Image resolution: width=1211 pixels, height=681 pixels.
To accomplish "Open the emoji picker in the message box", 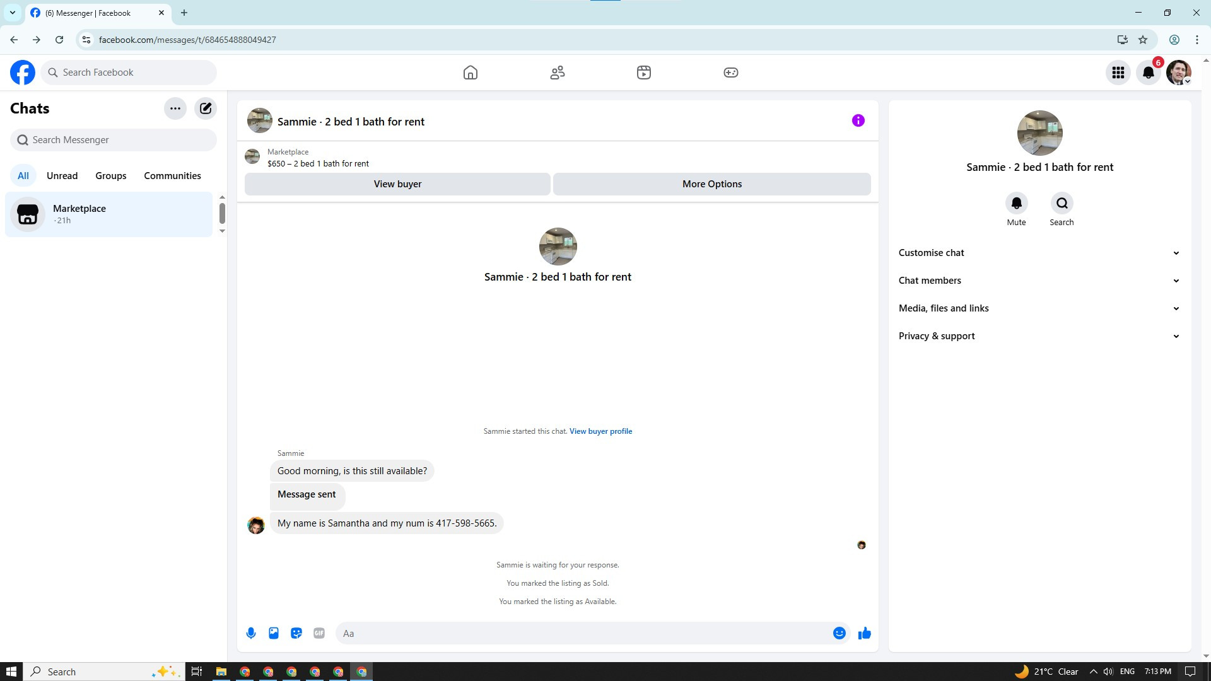I will [839, 633].
